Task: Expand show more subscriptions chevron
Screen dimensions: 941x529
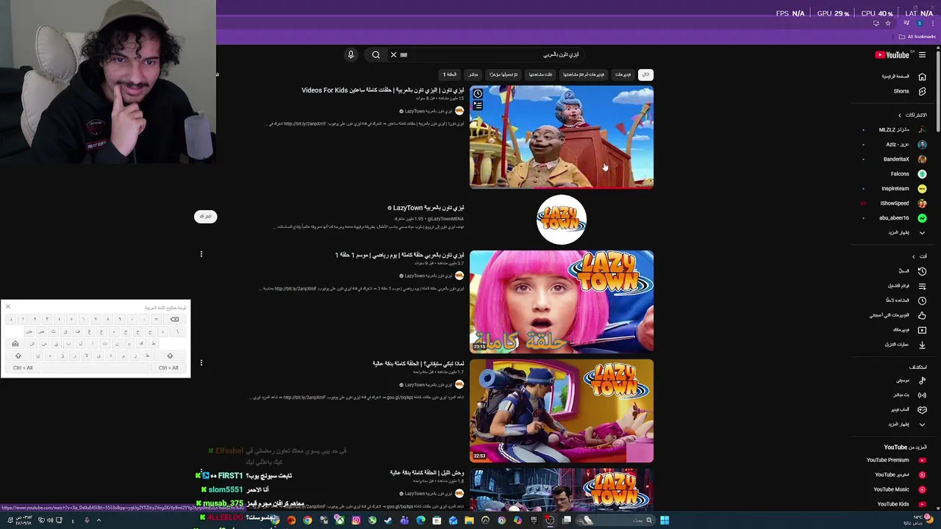Action: [x=922, y=233]
